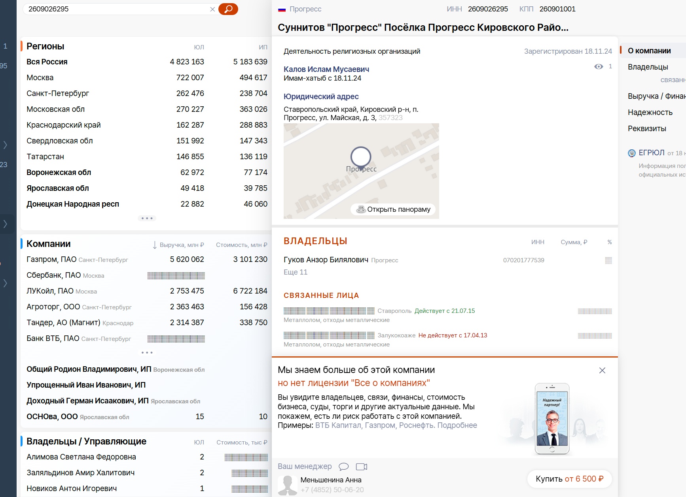This screenshot has width=686, height=497.
Task: Select the Москва region row
Action: [x=147, y=78]
